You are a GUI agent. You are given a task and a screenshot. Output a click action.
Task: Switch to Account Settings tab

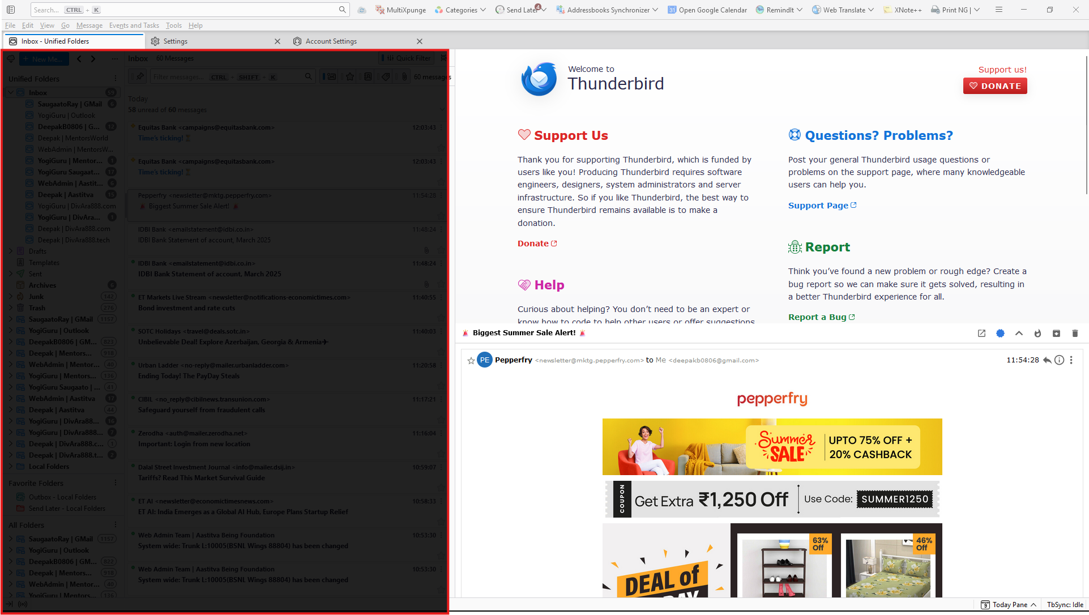click(x=331, y=41)
